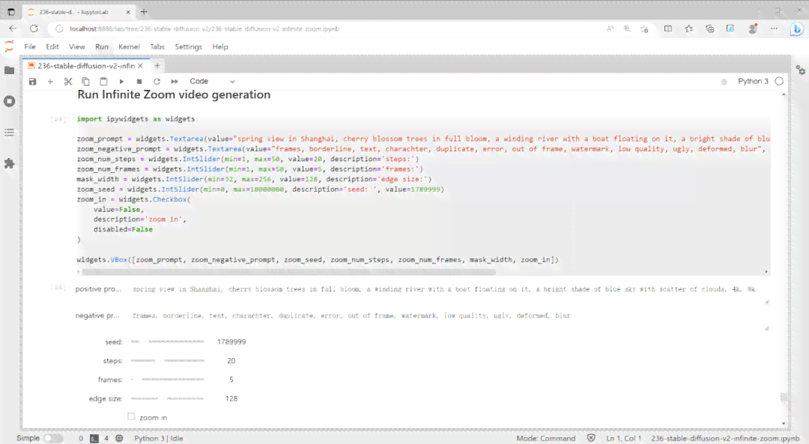Screen dimensions: 809x444
Task: Toggle Simple mode in the status bar
Action: point(53,438)
